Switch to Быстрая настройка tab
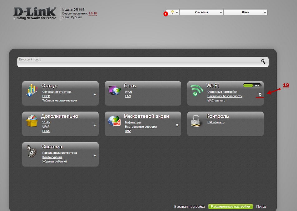 click(190, 206)
